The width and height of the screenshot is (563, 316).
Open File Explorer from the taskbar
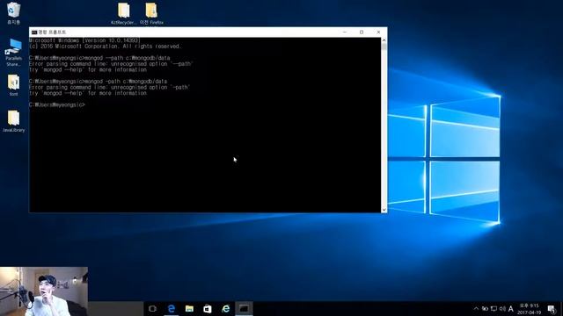coord(189,308)
